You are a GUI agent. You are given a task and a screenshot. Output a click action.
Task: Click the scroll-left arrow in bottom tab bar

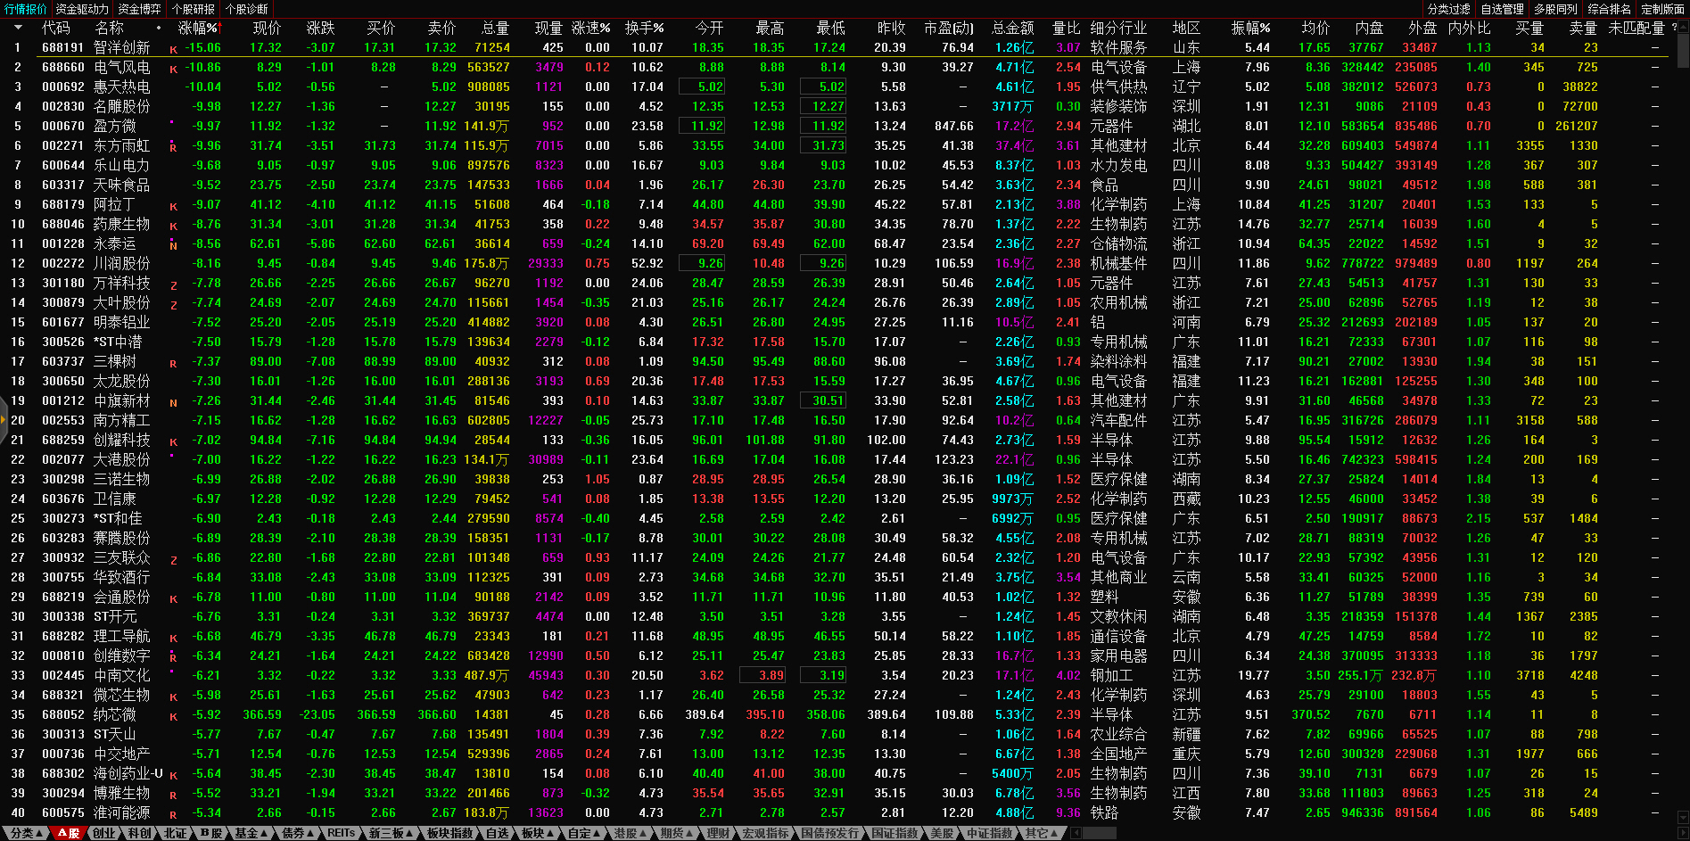[x=1076, y=833]
